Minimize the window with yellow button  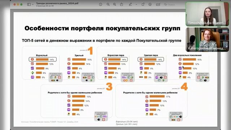[18, 4]
